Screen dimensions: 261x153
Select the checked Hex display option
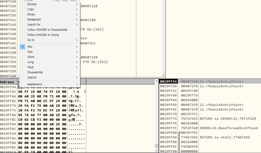pyautogui.click(x=50, y=47)
